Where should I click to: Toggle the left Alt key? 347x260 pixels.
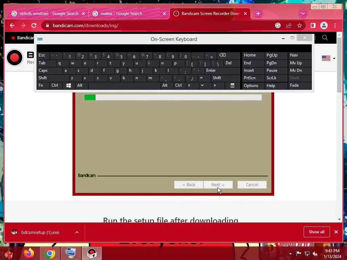82,85
